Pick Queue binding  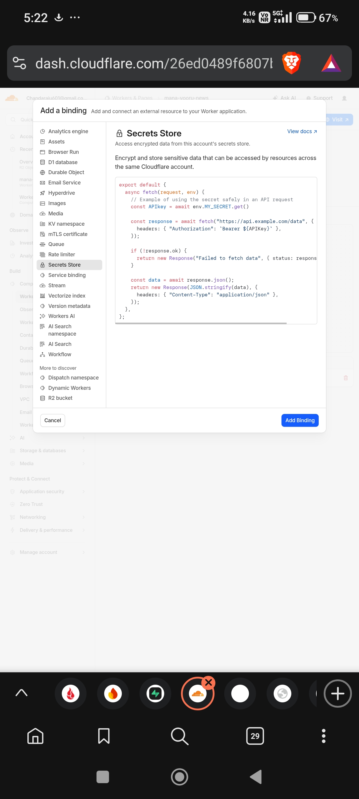click(x=69, y=244)
